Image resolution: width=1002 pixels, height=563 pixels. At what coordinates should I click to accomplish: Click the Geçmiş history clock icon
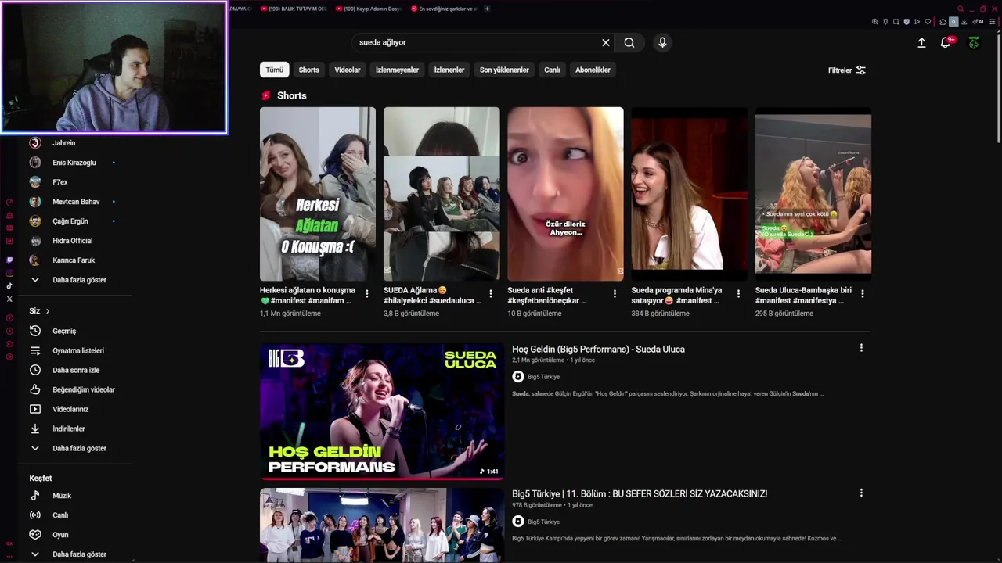(x=35, y=331)
